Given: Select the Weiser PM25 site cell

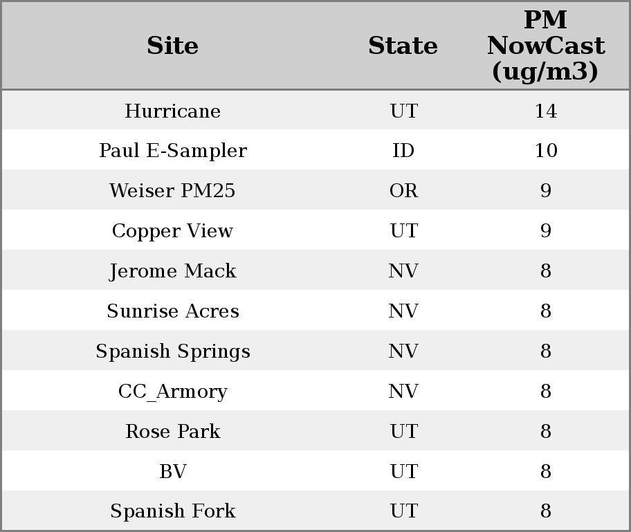Looking at the screenshot, I should click(x=172, y=191).
